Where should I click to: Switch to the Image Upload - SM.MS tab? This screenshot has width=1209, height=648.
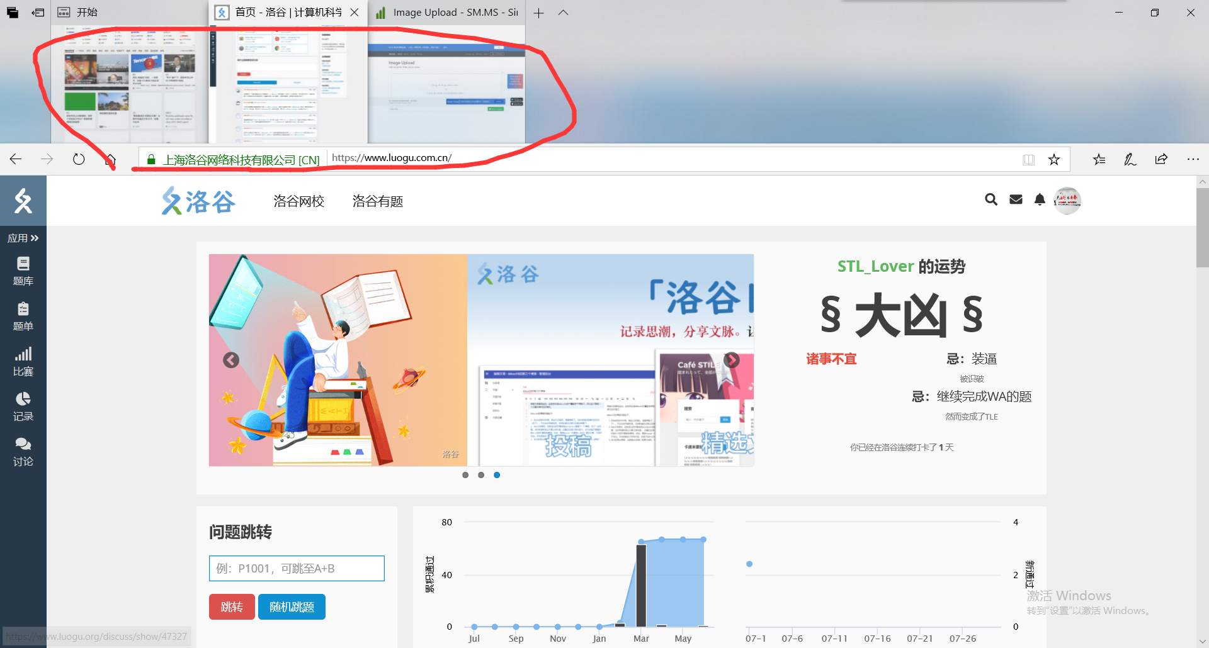coord(446,13)
